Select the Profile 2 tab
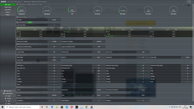This screenshot has height=109, width=194. [8, 15]
